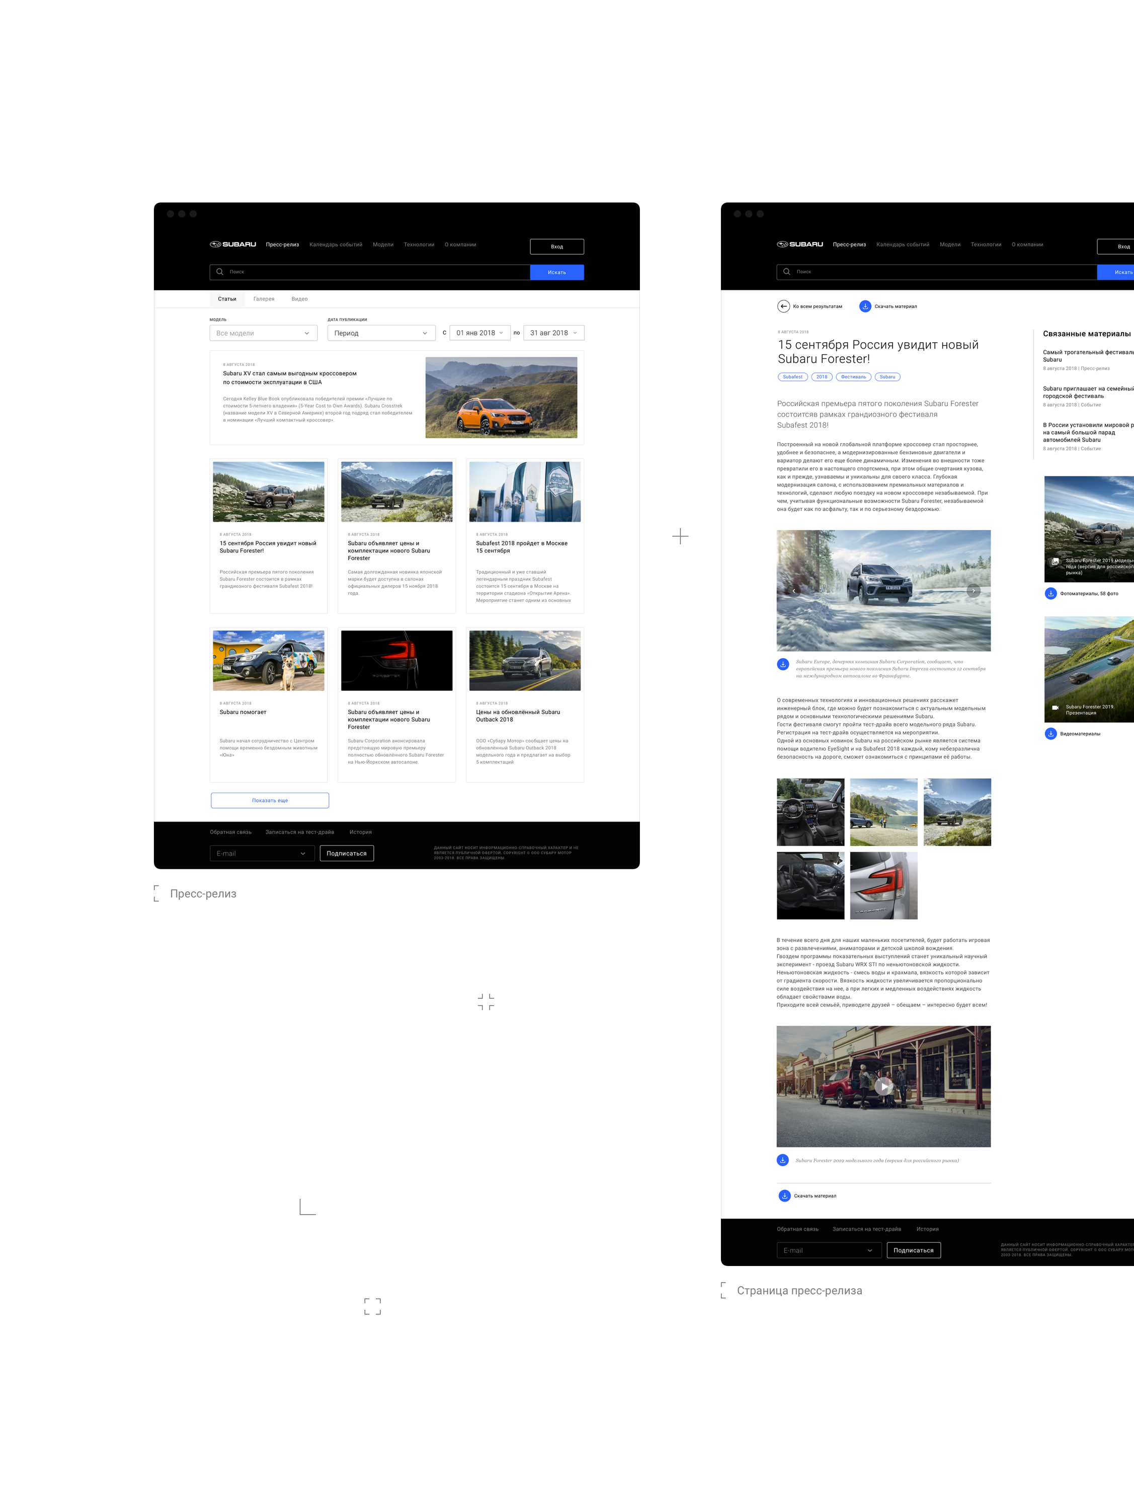Click the search magnifier icon in the right article window
The width and height of the screenshot is (1134, 1509).
(x=787, y=272)
